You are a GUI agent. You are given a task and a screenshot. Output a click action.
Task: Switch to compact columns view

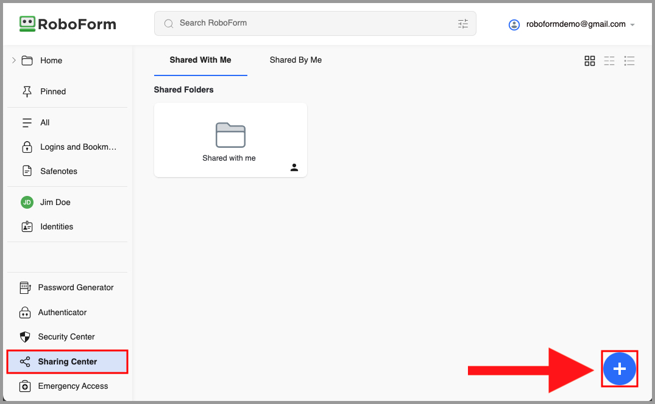[609, 61]
